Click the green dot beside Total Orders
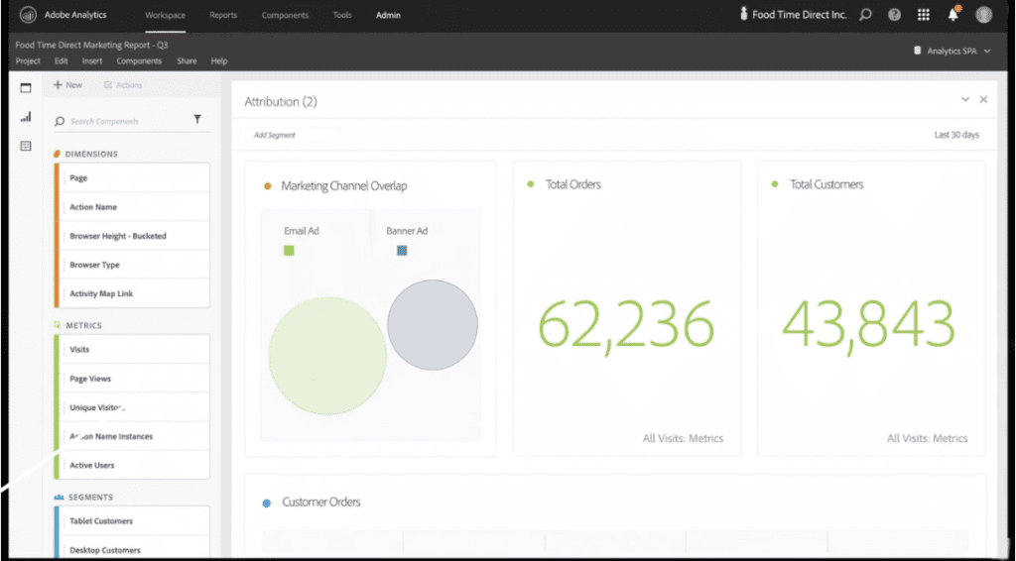This screenshot has height=561, width=1016. (531, 184)
